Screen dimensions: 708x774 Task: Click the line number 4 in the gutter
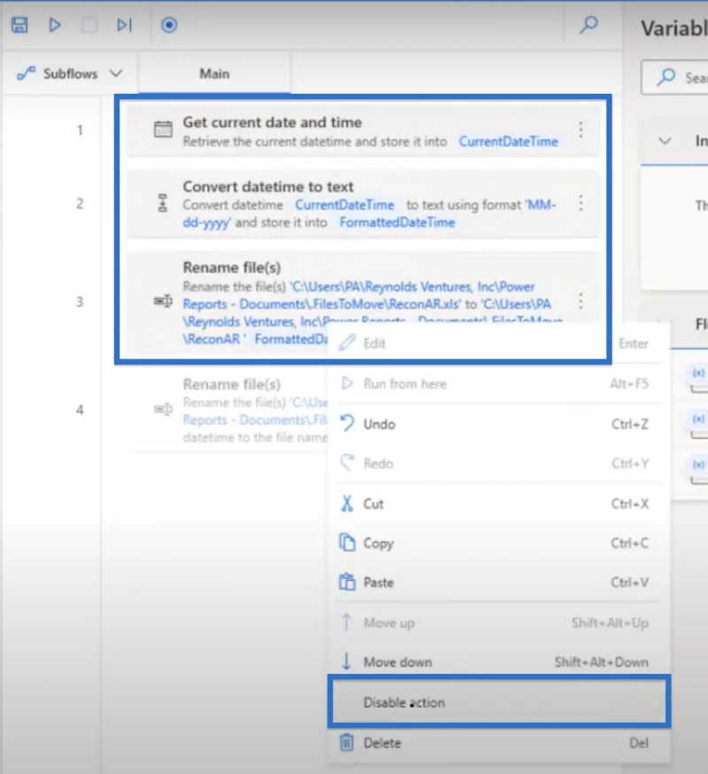pyautogui.click(x=80, y=410)
